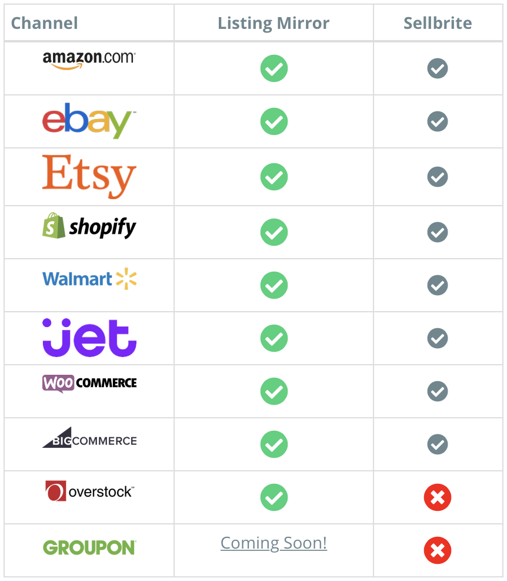Click Sellbrite red X for Overstock

click(438, 497)
